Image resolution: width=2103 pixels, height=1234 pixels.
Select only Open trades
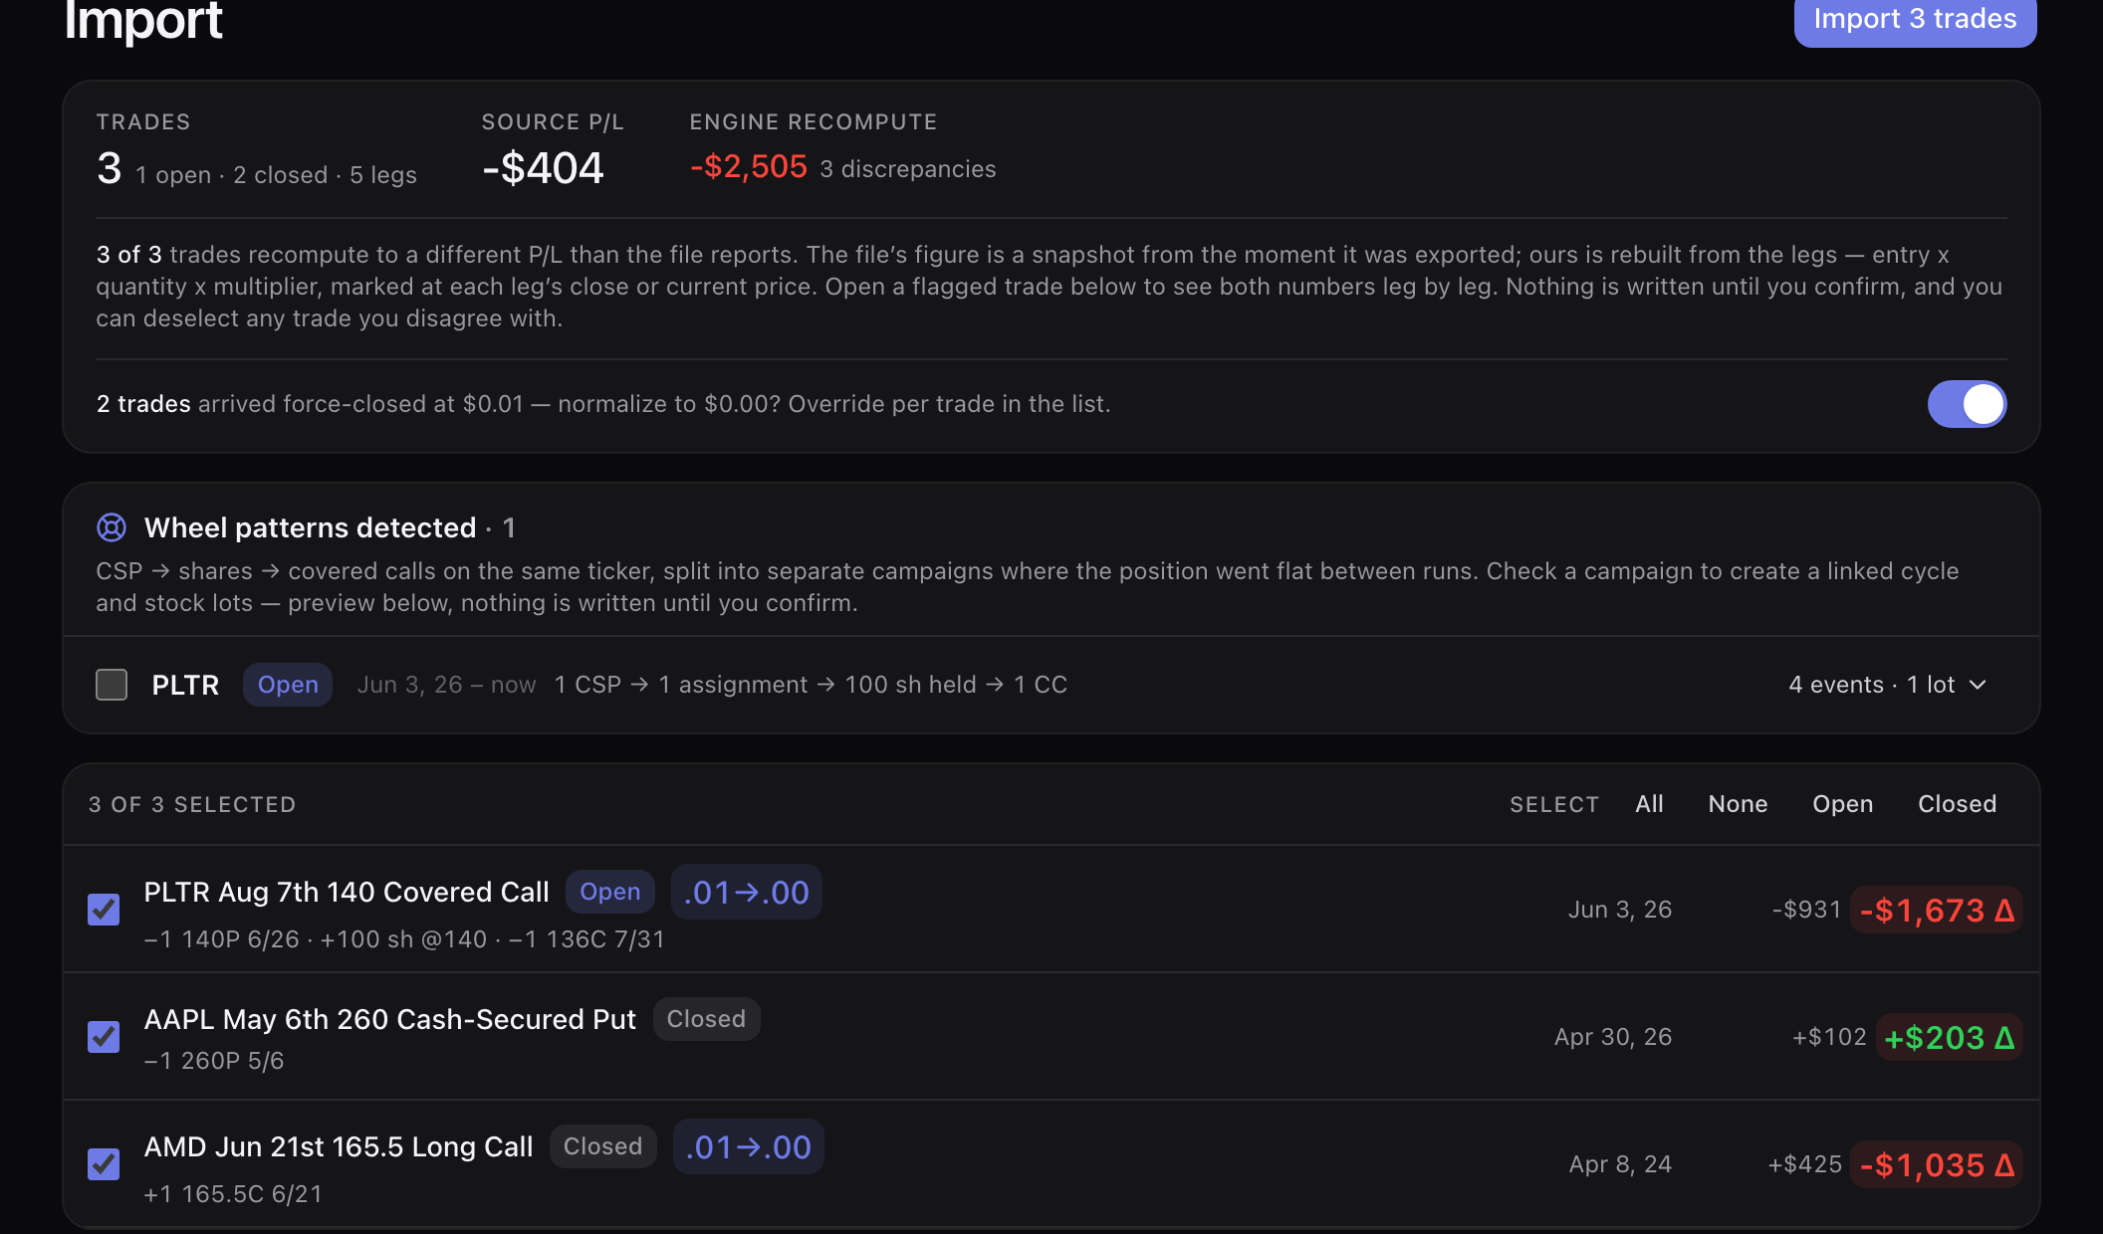(x=1842, y=804)
